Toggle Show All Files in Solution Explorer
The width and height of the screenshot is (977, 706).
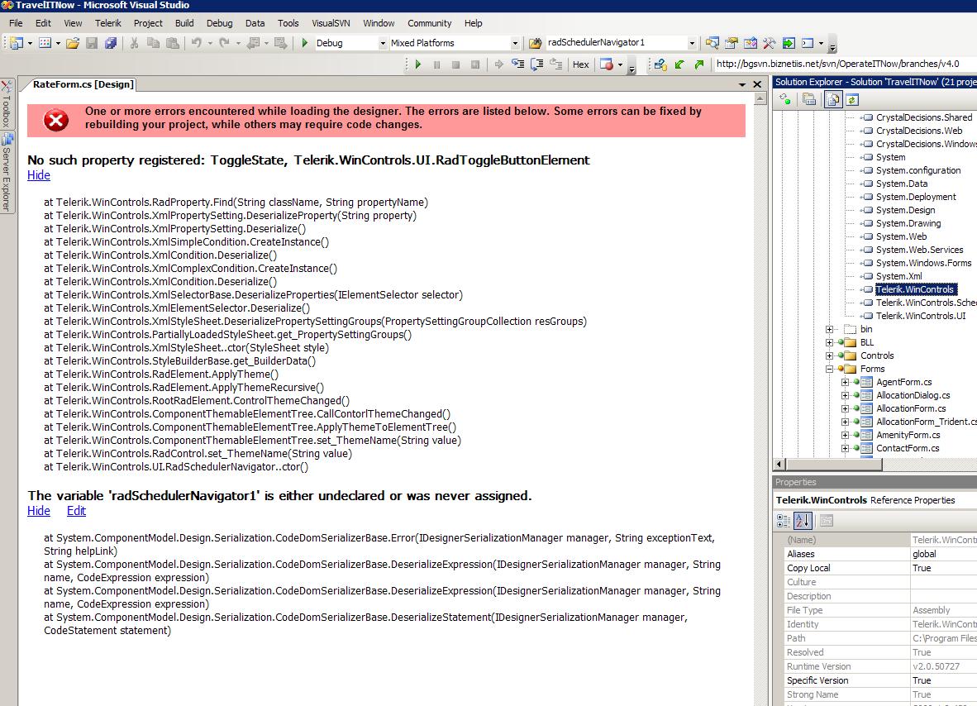(833, 99)
